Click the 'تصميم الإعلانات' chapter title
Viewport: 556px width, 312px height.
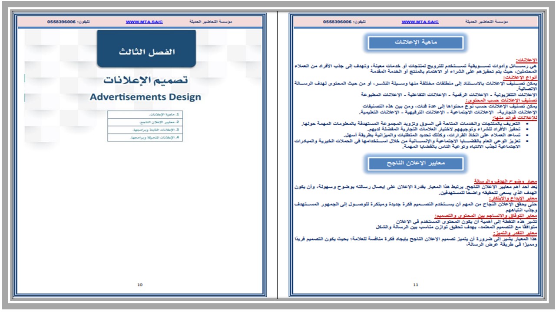coord(146,81)
